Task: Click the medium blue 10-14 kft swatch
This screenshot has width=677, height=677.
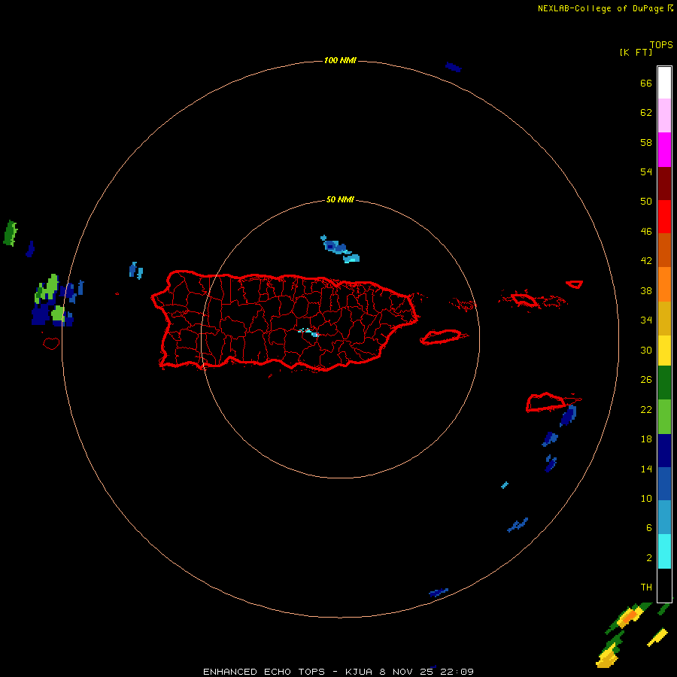Action: point(664,484)
